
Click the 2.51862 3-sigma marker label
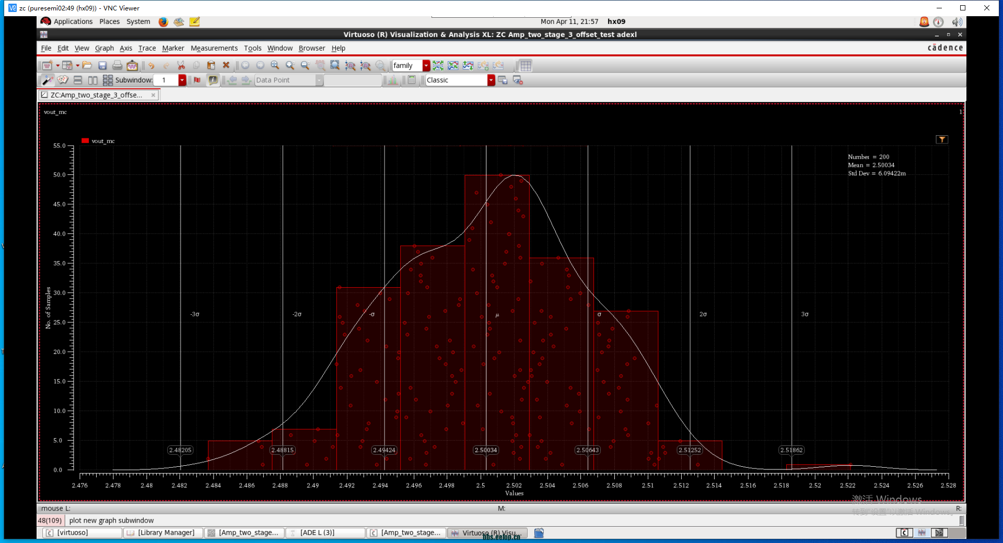pos(791,450)
